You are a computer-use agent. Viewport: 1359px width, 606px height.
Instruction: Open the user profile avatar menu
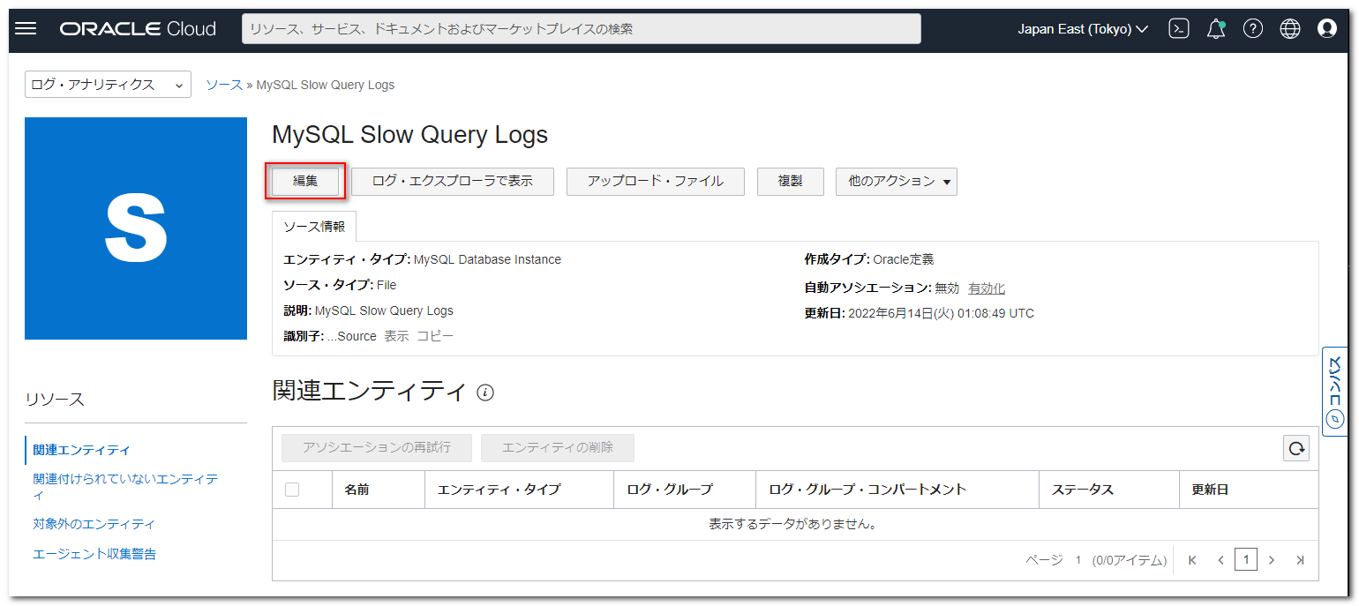1327,29
